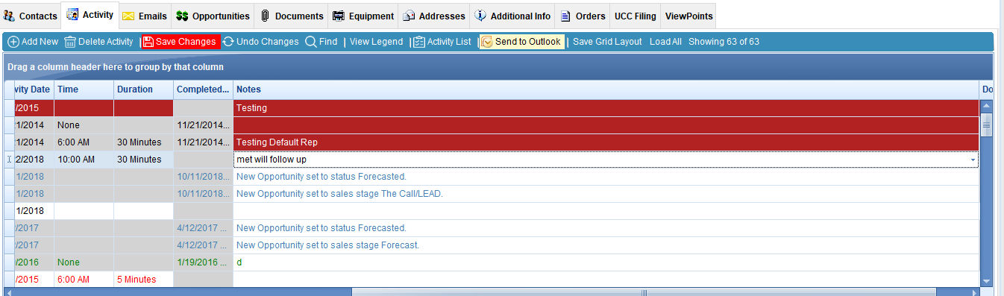
Task: Click the Undo Changes arrow icon
Action: [x=228, y=42]
